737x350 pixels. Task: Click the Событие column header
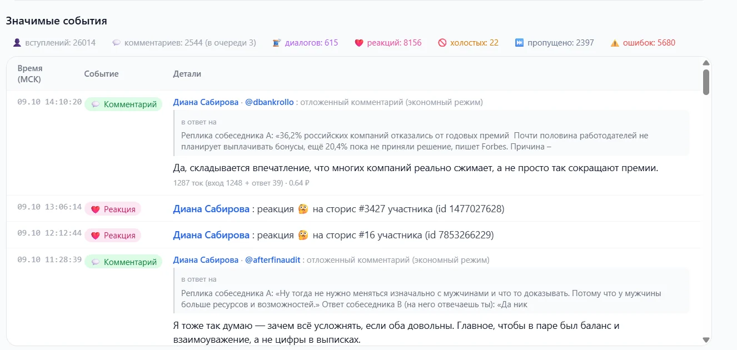pyautogui.click(x=101, y=74)
